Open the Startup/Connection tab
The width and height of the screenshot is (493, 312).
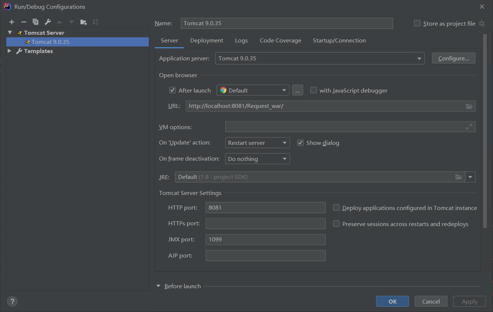[x=339, y=40]
